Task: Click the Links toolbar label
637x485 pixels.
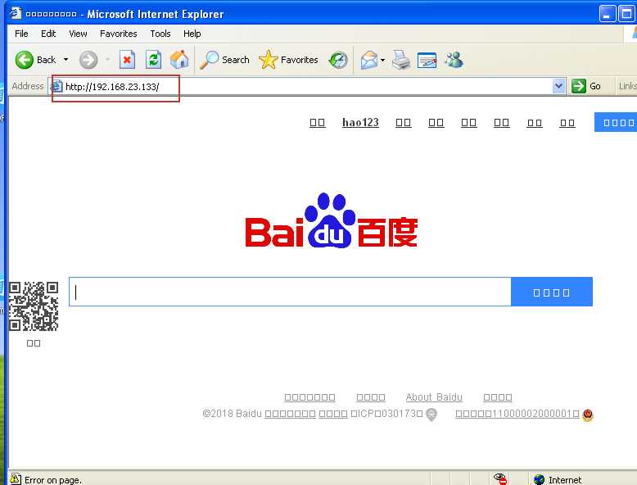Action: [x=628, y=86]
